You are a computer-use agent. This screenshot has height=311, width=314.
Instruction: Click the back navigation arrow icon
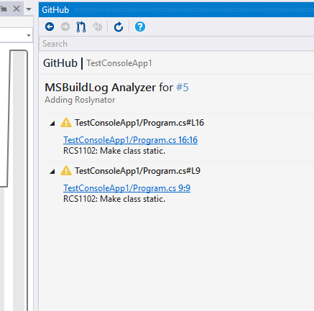click(x=50, y=27)
